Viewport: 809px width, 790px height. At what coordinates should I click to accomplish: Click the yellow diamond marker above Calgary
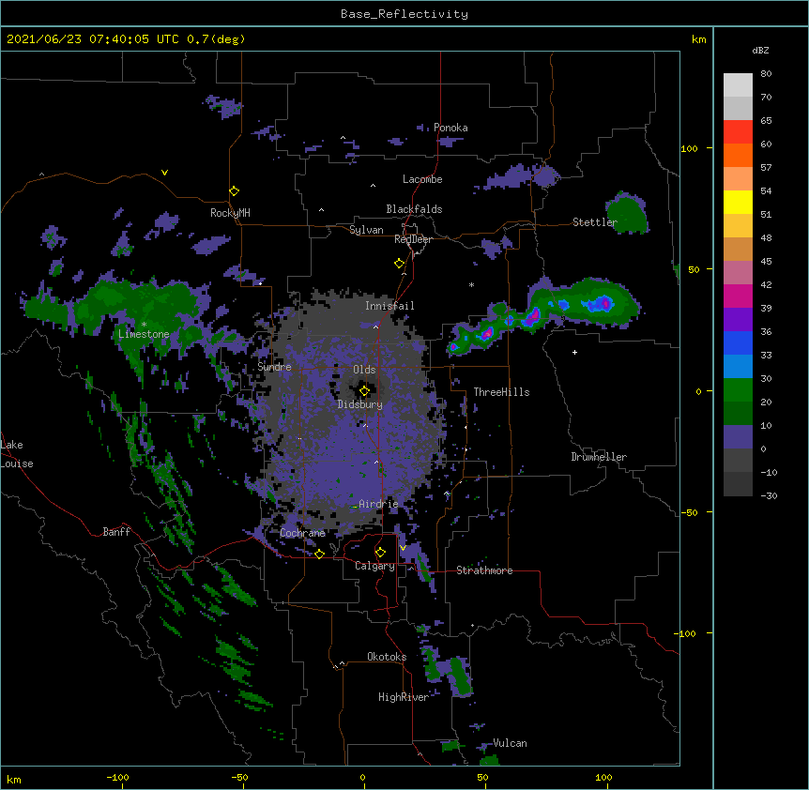(x=380, y=553)
